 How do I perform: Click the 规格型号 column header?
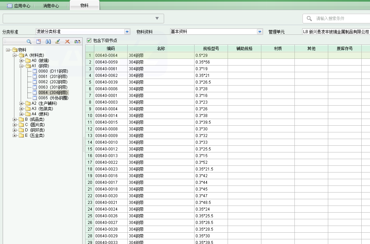pos(211,48)
